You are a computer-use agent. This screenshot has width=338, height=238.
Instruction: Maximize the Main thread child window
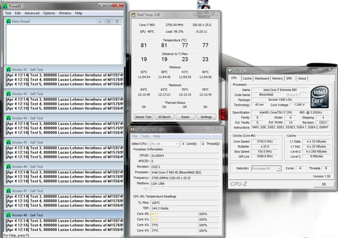(108, 21)
